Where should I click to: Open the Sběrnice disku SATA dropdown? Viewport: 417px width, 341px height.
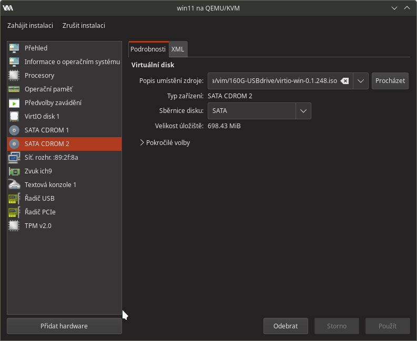[259, 111]
